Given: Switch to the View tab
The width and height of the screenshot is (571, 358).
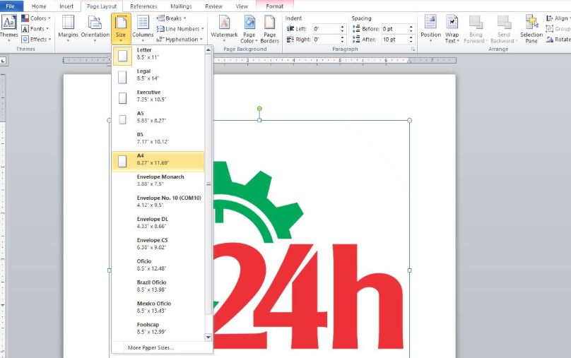Looking at the screenshot, I should (242, 6).
